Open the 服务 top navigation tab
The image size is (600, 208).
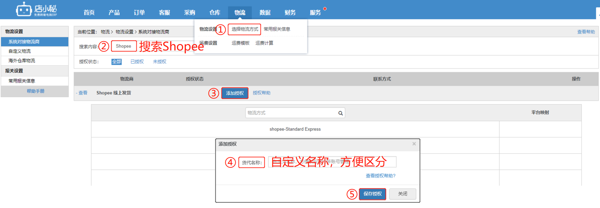(315, 13)
